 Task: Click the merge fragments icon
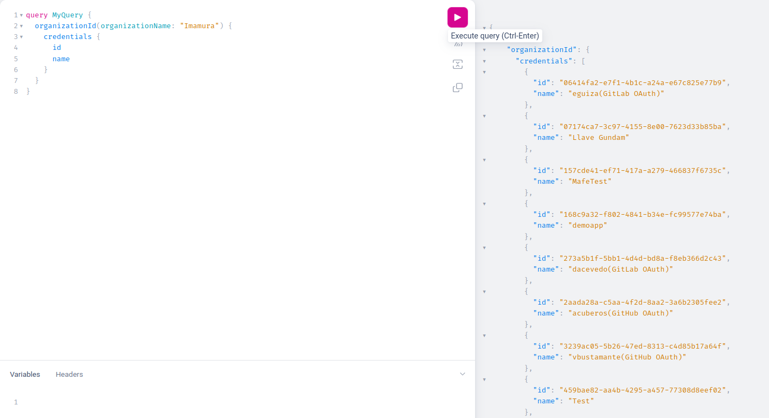[x=458, y=65]
